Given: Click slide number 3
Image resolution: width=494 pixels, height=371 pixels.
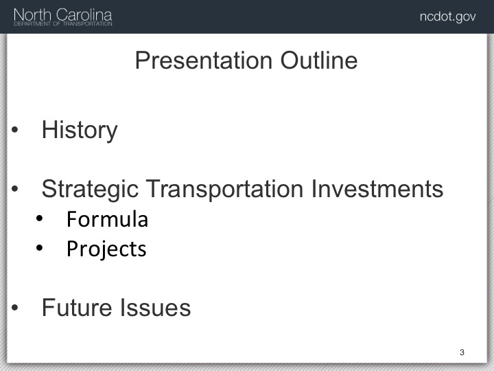Looking at the screenshot, I should pos(462,352).
